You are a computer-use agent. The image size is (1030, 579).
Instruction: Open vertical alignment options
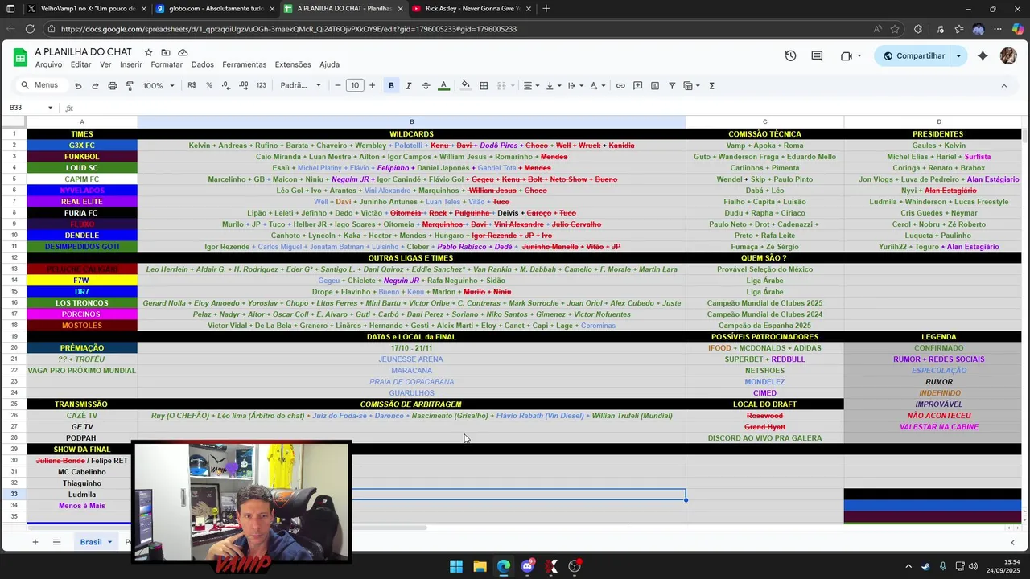pyautogui.click(x=551, y=85)
